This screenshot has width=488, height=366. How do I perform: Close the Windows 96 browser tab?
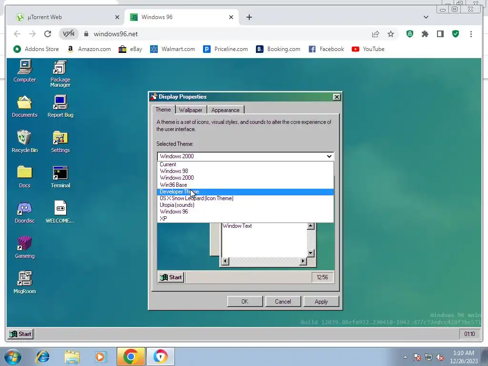point(231,17)
